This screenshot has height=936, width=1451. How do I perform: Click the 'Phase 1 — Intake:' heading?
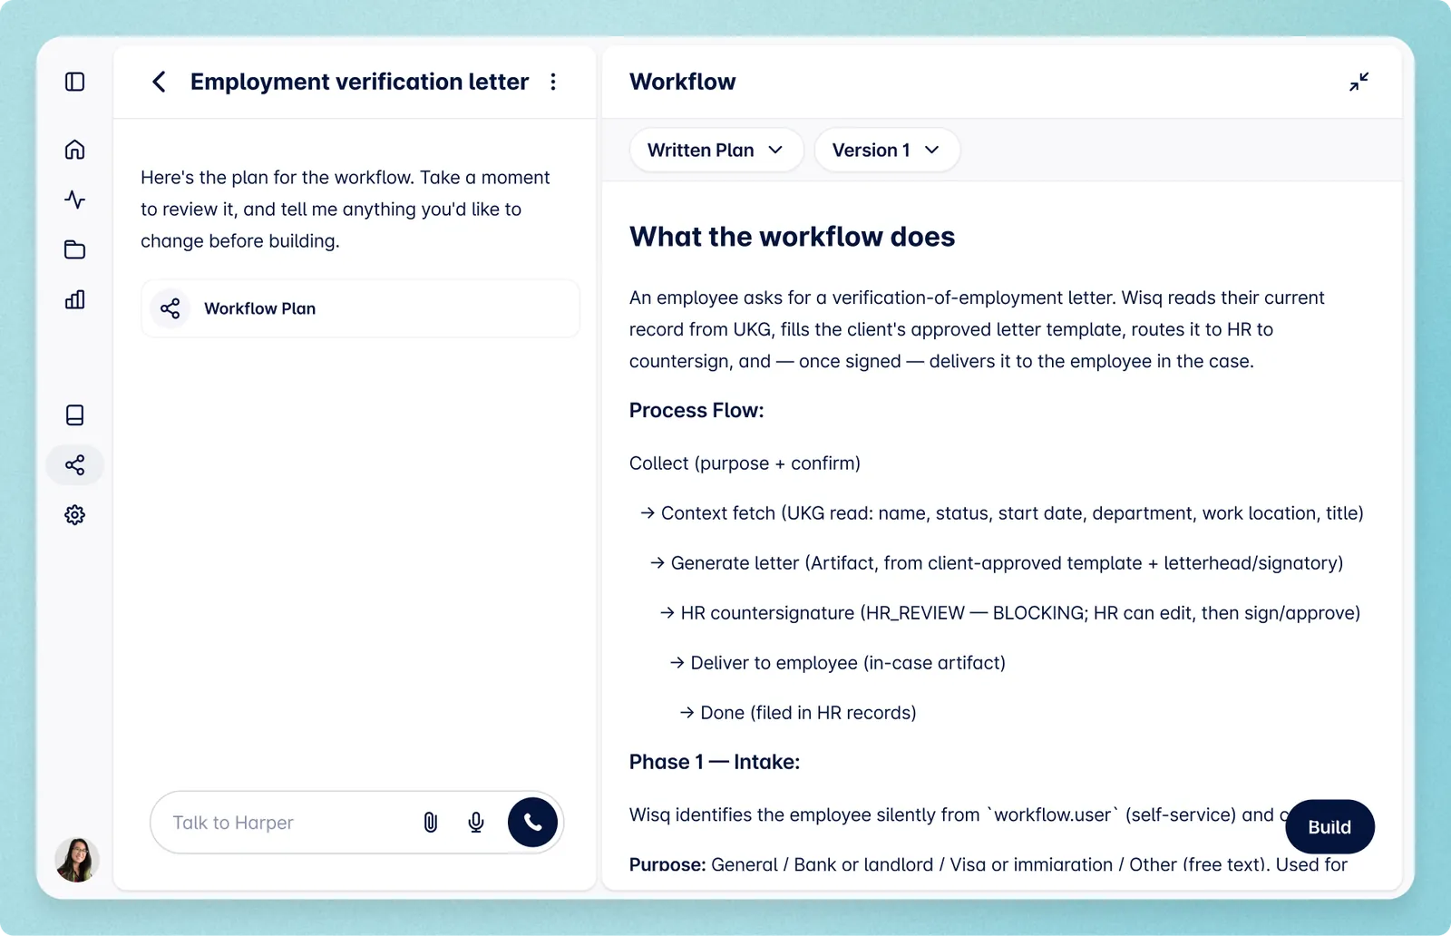tap(715, 762)
